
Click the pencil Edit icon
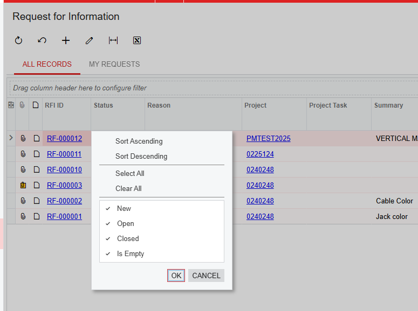point(90,40)
